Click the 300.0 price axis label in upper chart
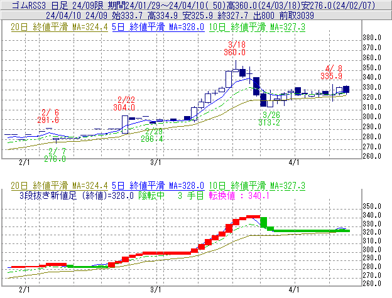This screenshot has width=392, height=298. point(372,117)
